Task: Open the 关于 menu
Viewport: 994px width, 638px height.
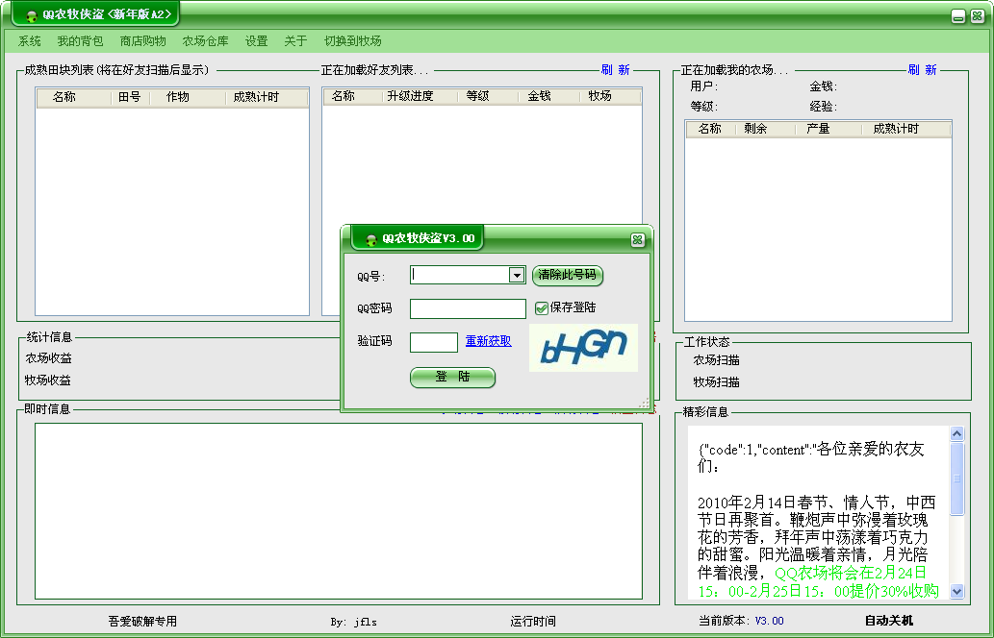Action: (x=295, y=41)
